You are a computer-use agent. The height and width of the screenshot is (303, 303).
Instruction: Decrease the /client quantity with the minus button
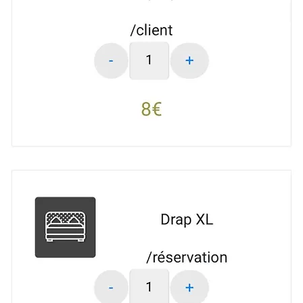click(111, 61)
